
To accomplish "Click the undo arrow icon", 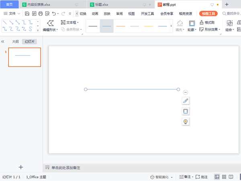I will click(x=54, y=13).
